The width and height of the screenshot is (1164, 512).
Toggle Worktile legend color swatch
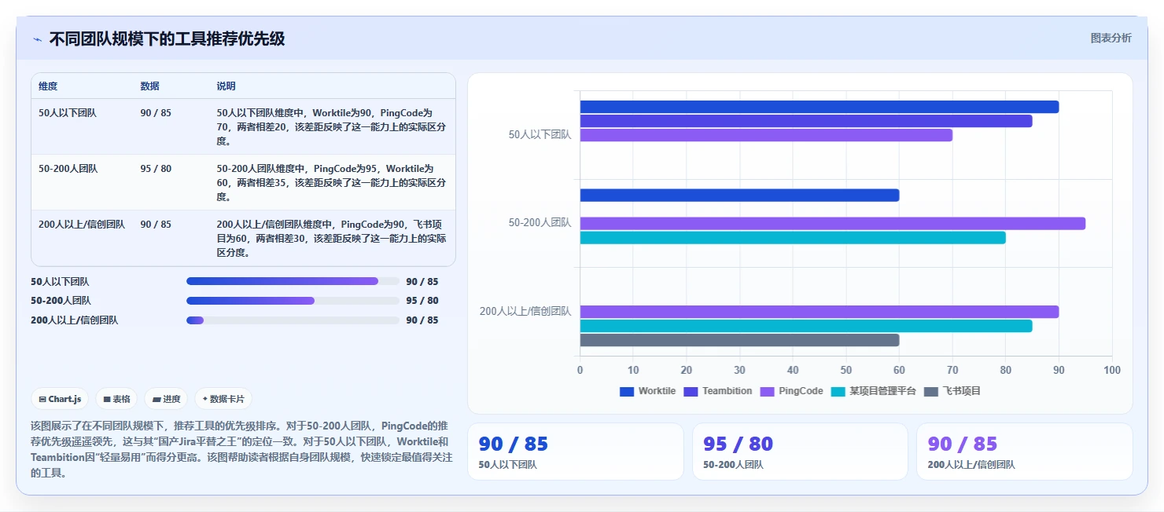pyautogui.click(x=627, y=391)
